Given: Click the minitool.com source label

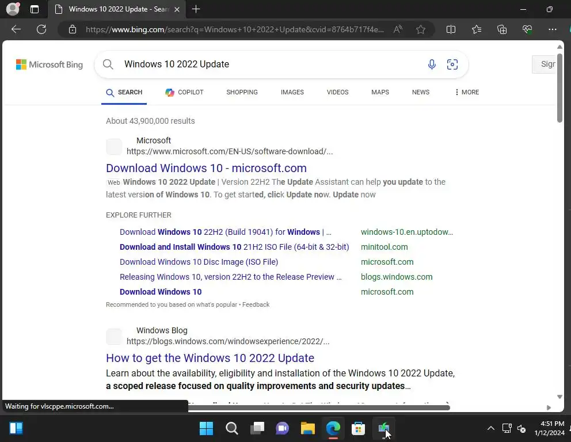Looking at the screenshot, I should pyautogui.click(x=384, y=247).
